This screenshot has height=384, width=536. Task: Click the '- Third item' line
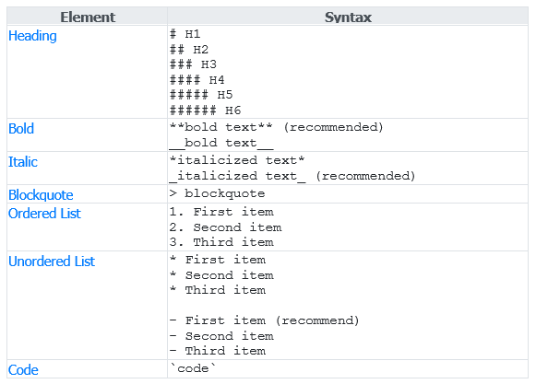click(x=218, y=351)
